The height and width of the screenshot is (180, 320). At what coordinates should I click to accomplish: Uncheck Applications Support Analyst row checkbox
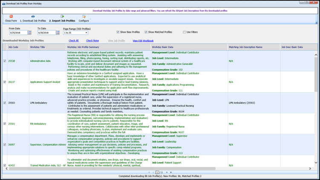coord(5,82)
